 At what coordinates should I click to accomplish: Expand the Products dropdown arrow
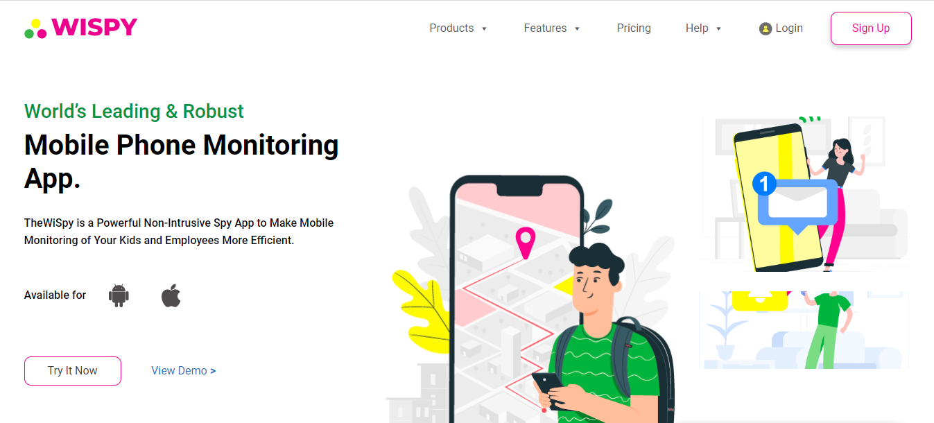tap(484, 28)
